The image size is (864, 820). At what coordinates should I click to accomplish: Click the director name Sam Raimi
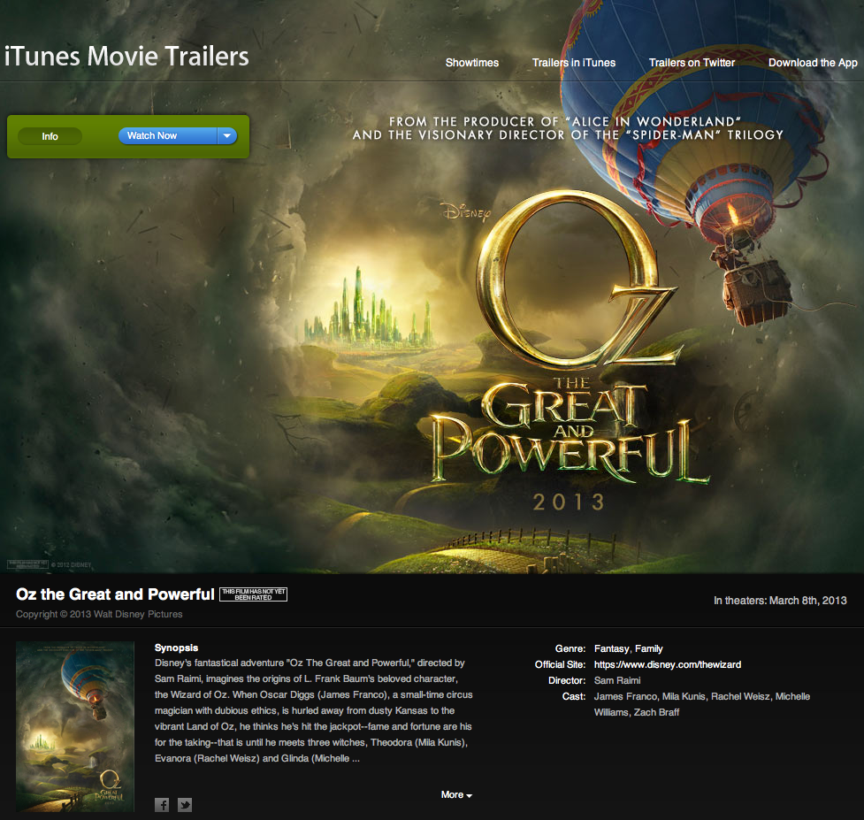(617, 680)
